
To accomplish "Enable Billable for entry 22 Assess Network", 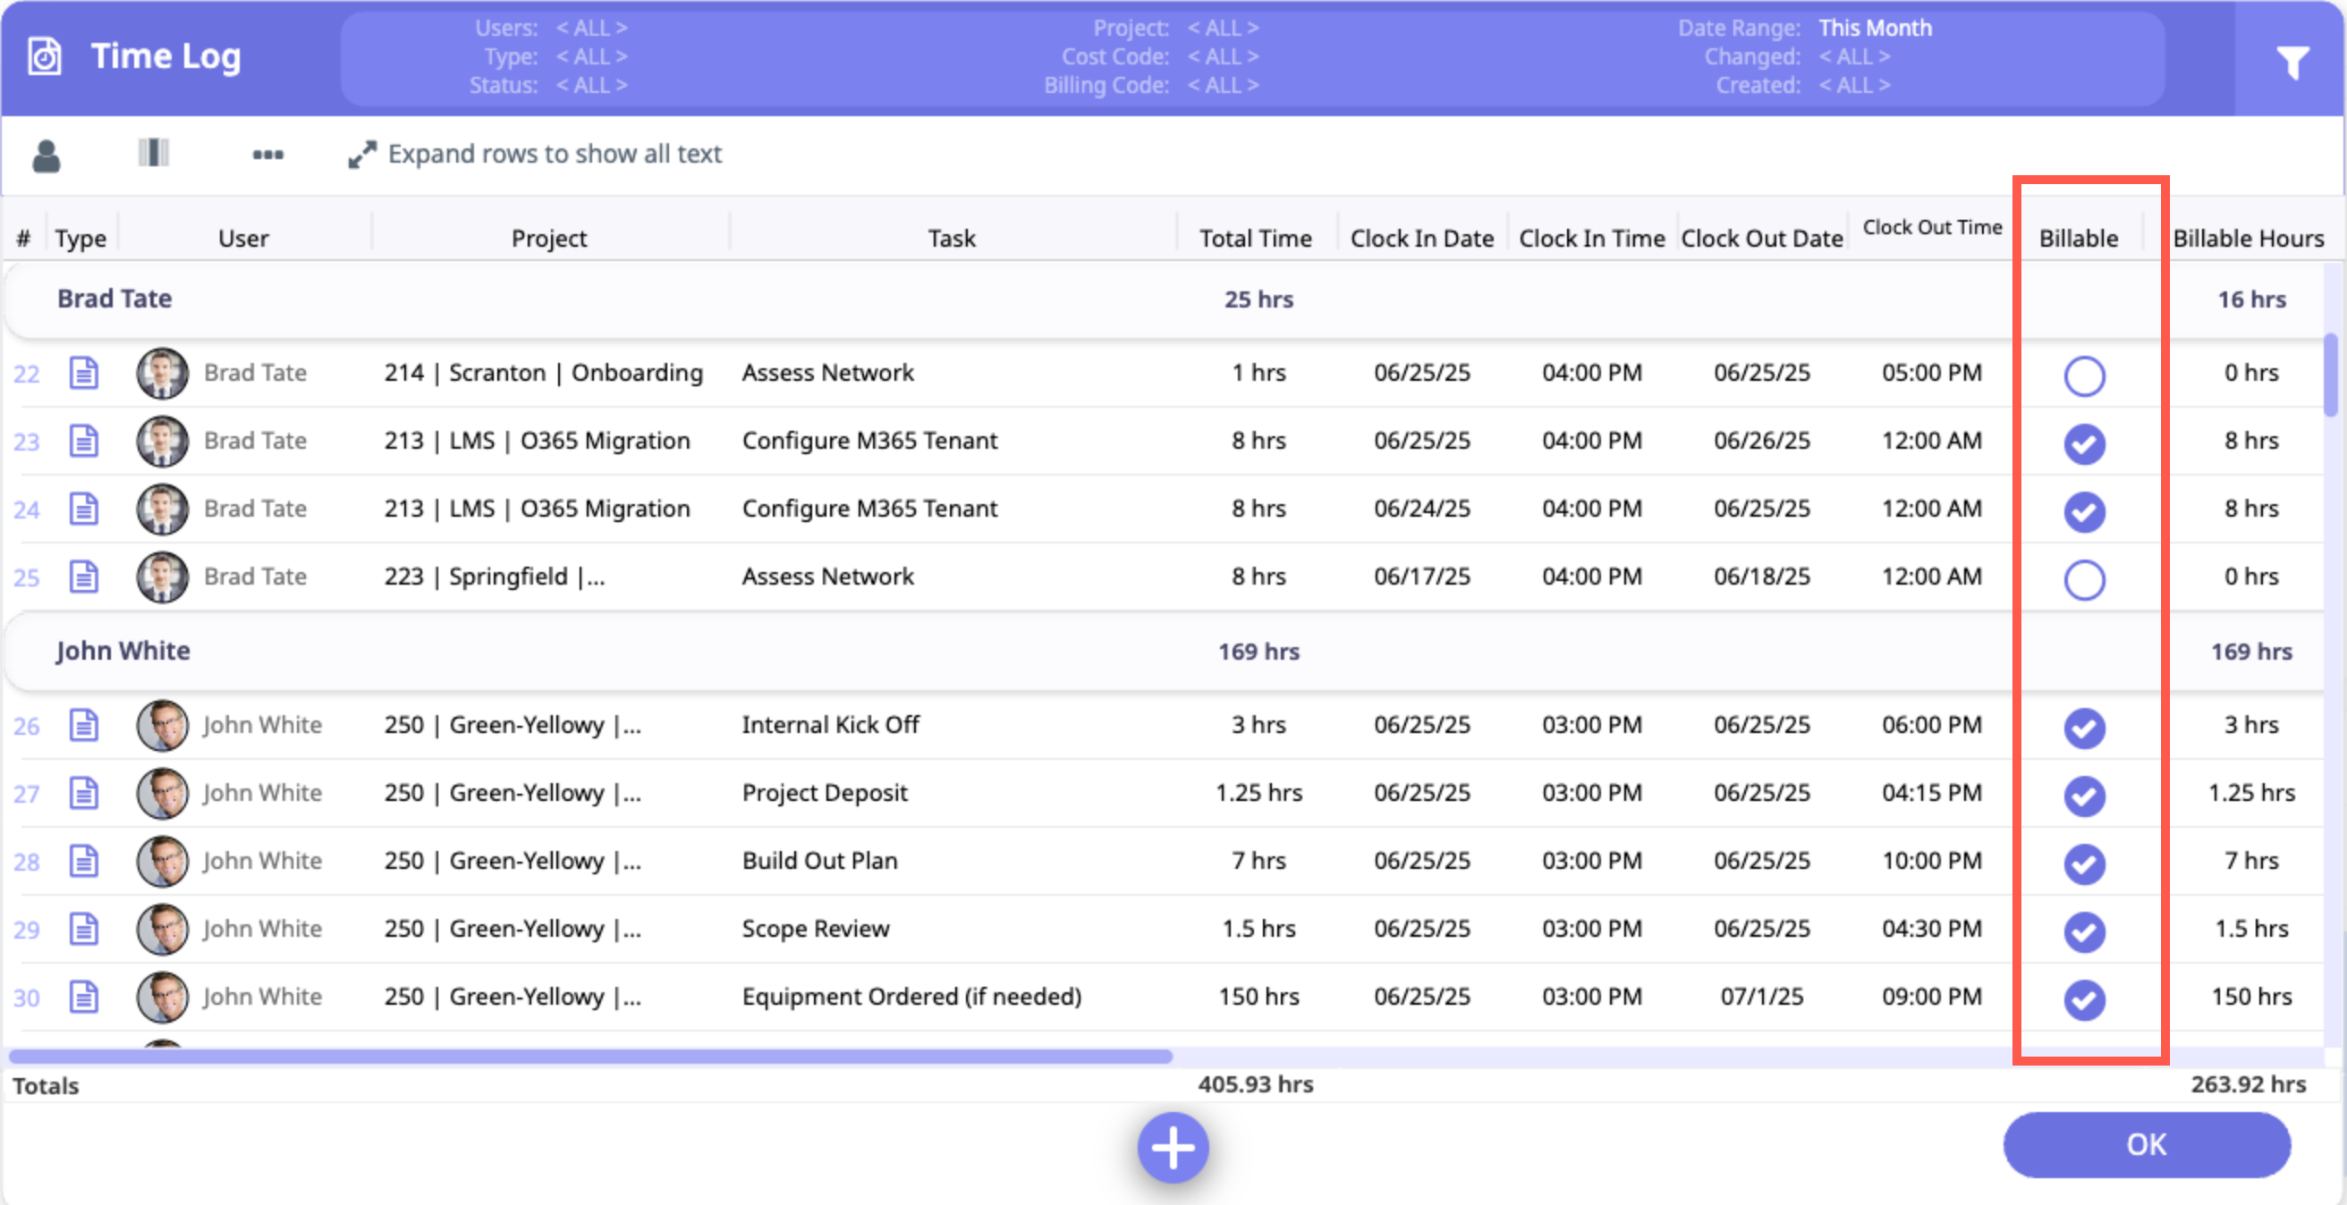I will tap(2084, 375).
